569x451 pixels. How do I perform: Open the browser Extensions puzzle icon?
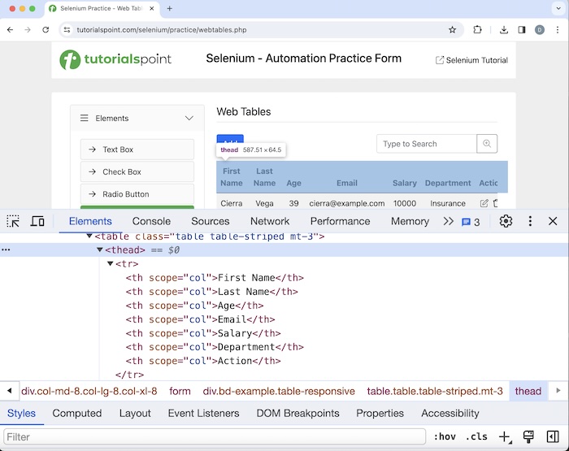click(477, 30)
